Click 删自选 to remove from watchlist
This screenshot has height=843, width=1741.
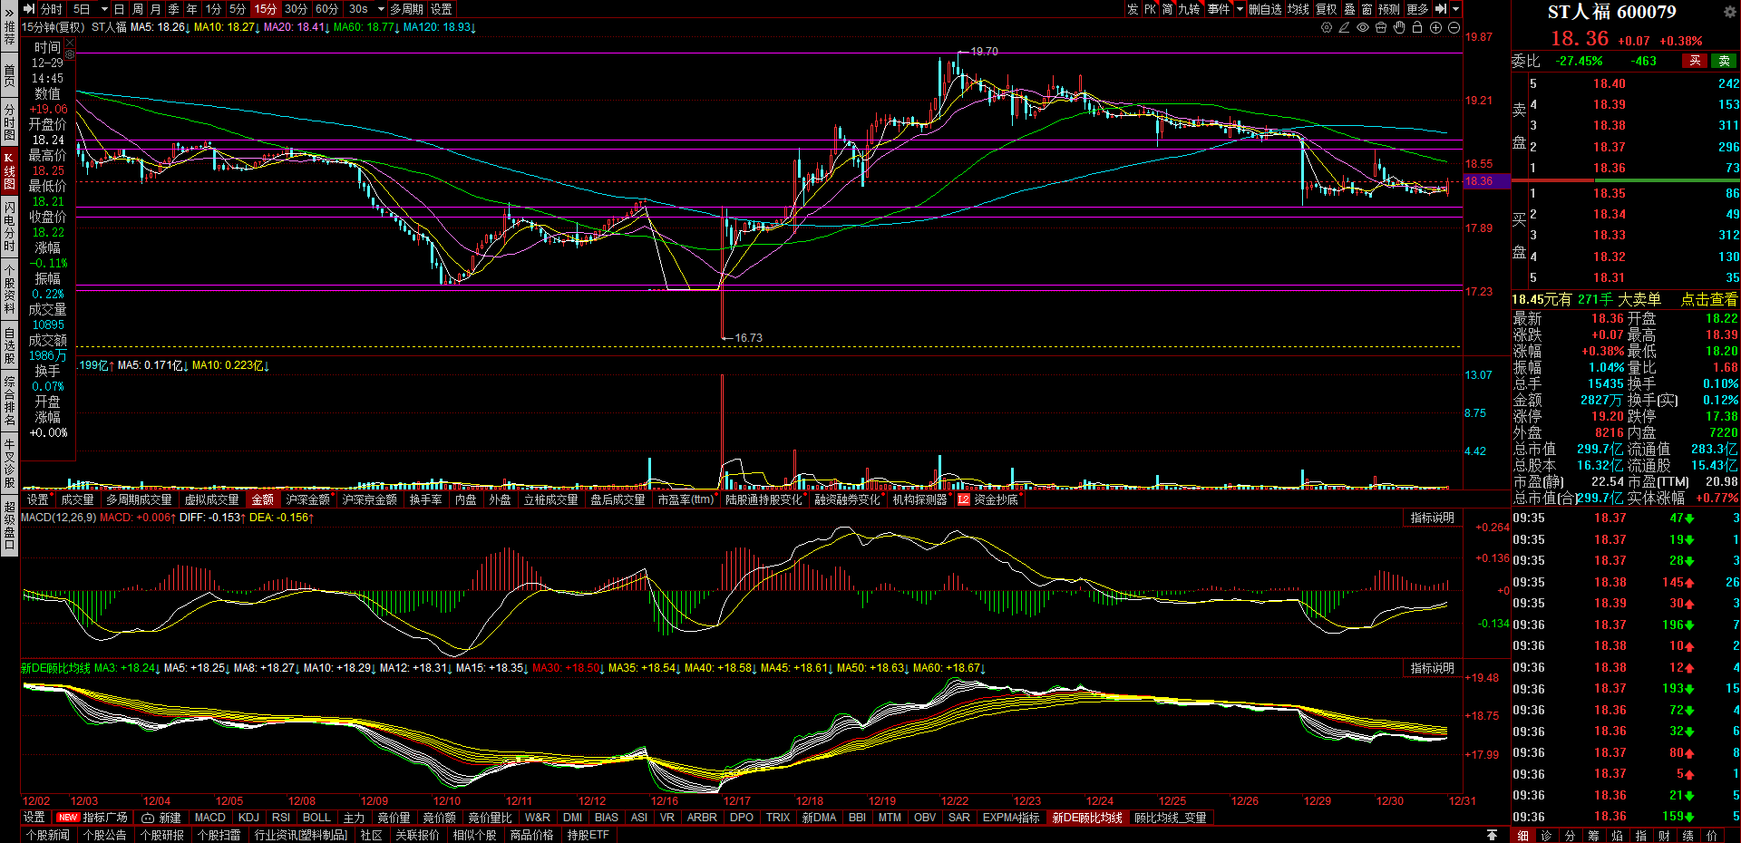[1266, 9]
